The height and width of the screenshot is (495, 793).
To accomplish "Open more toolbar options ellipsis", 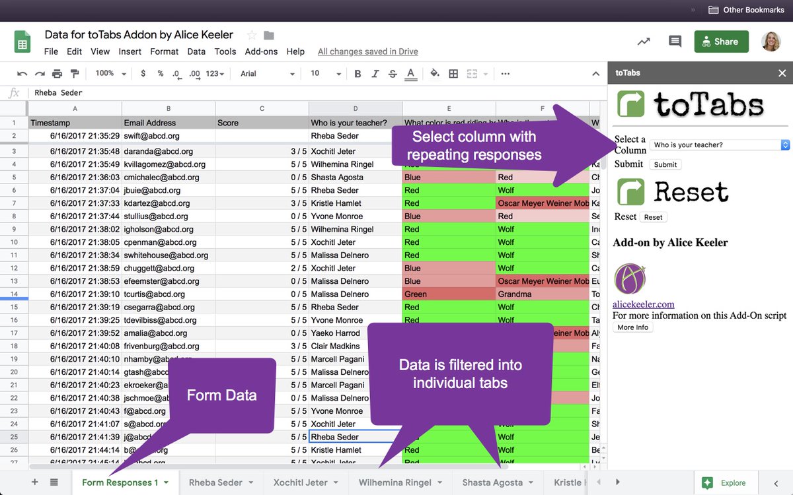I will tap(506, 73).
